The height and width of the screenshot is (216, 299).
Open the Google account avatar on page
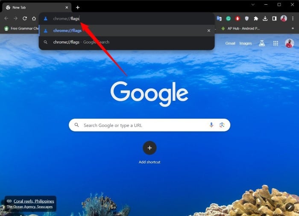[x=290, y=43]
